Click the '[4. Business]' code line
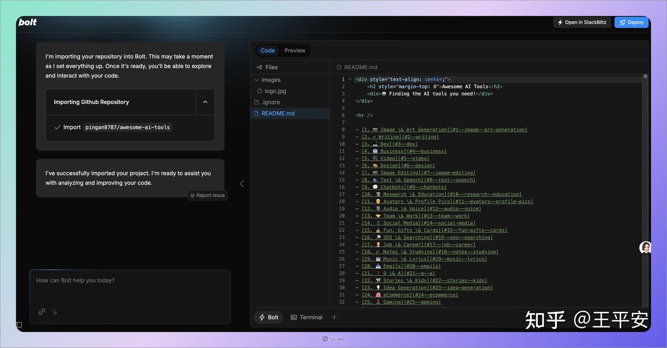667x348 pixels. click(x=404, y=151)
